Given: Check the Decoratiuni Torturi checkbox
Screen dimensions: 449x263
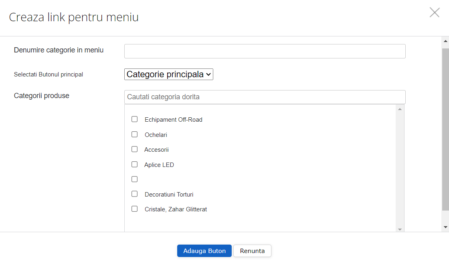Looking at the screenshot, I should [134, 194].
